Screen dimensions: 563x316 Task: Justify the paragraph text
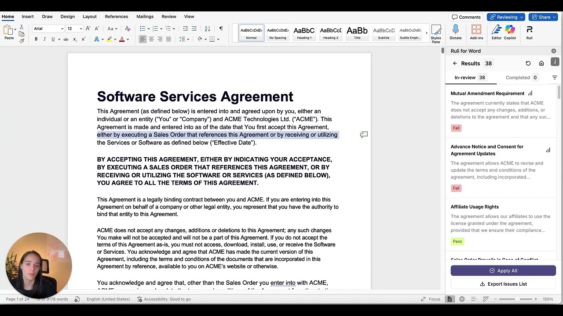coord(168,39)
